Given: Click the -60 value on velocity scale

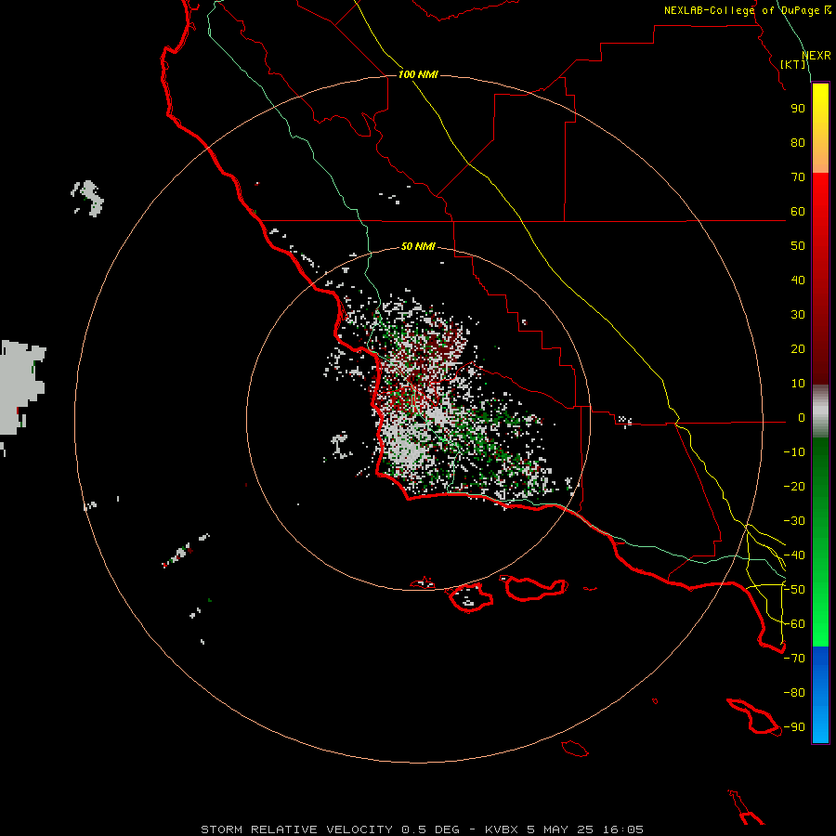Looking at the screenshot, I should [x=794, y=624].
